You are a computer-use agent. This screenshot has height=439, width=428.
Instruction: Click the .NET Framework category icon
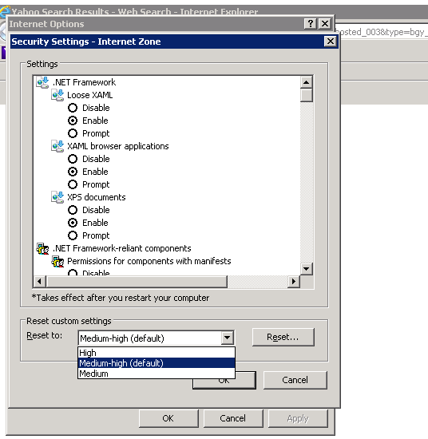pos(42,82)
